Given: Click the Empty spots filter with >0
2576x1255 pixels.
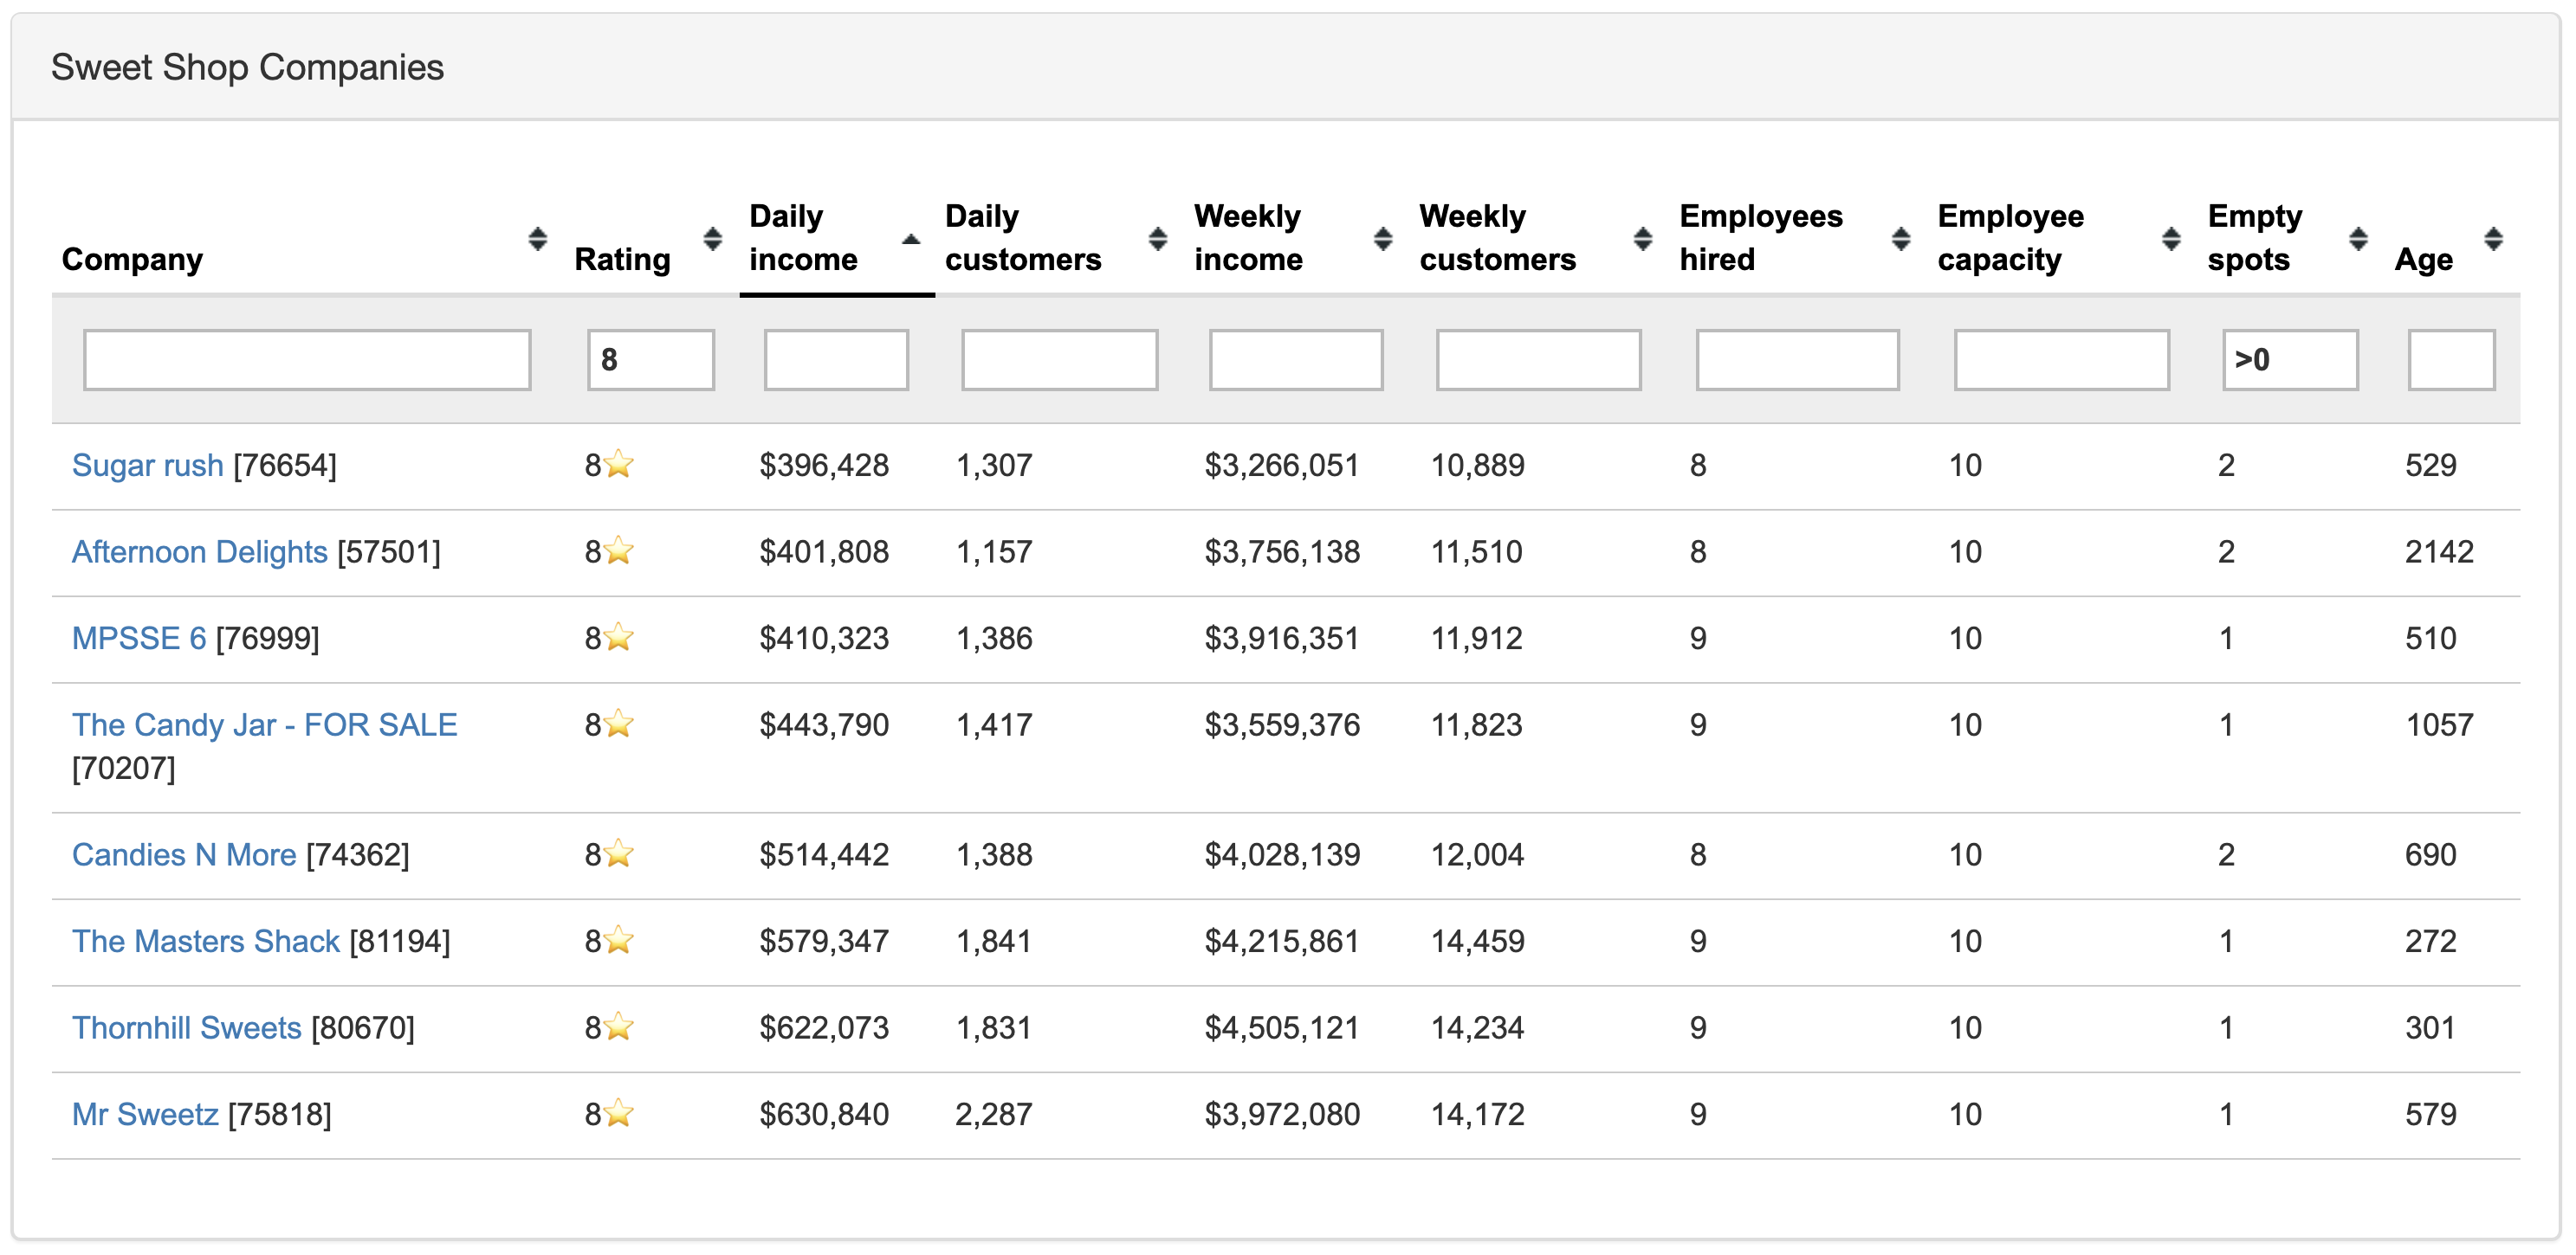Looking at the screenshot, I should pos(2289,360).
